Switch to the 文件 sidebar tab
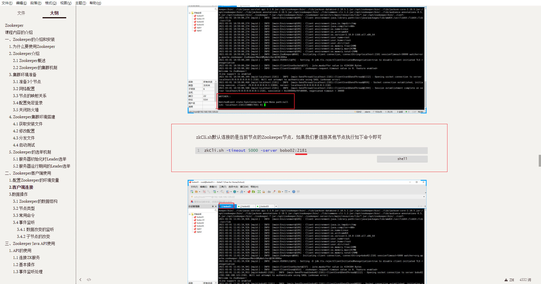This screenshot has width=541, height=284. click(21, 13)
